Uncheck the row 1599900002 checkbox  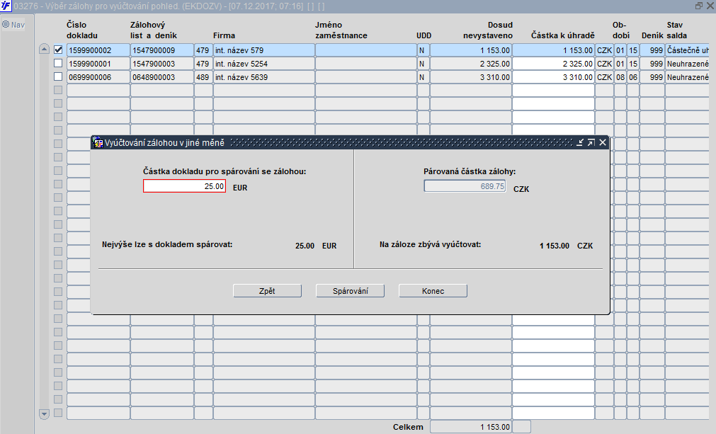pyautogui.click(x=58, y=50)
